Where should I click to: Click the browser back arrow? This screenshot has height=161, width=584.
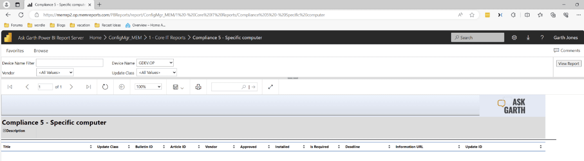(x=8, y=15)
